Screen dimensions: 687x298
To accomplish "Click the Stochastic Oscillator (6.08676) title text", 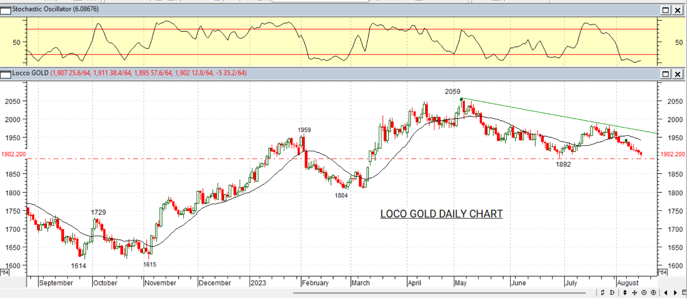I will pos(56,9).
